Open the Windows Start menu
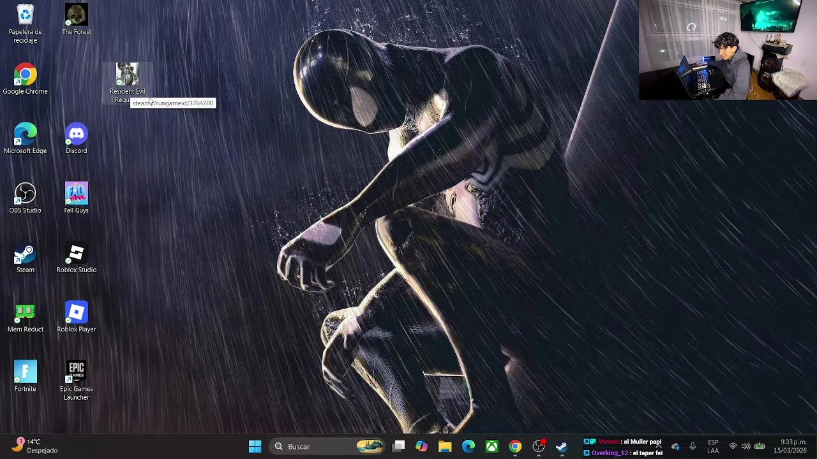The width and height of the screenshot is (817, 459). tap(255, 446)
